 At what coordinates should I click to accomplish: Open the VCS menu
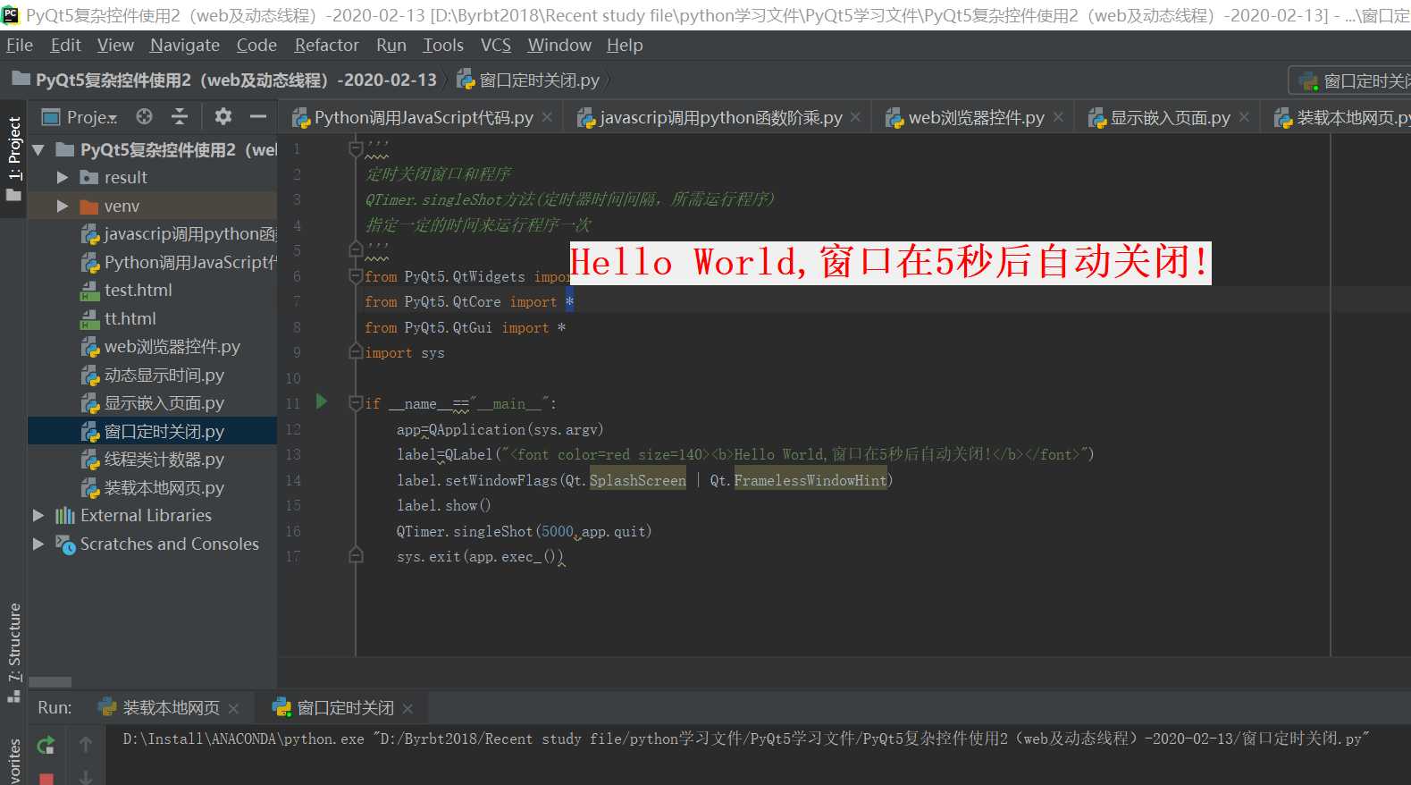pos(495,45)
